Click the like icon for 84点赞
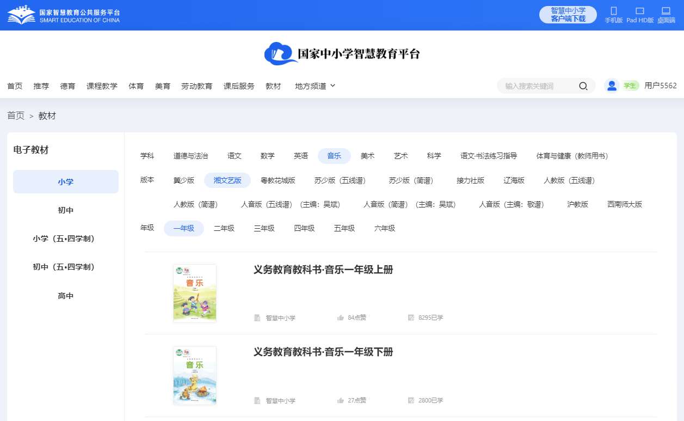684x421 pixels. [x=341, y=318]
